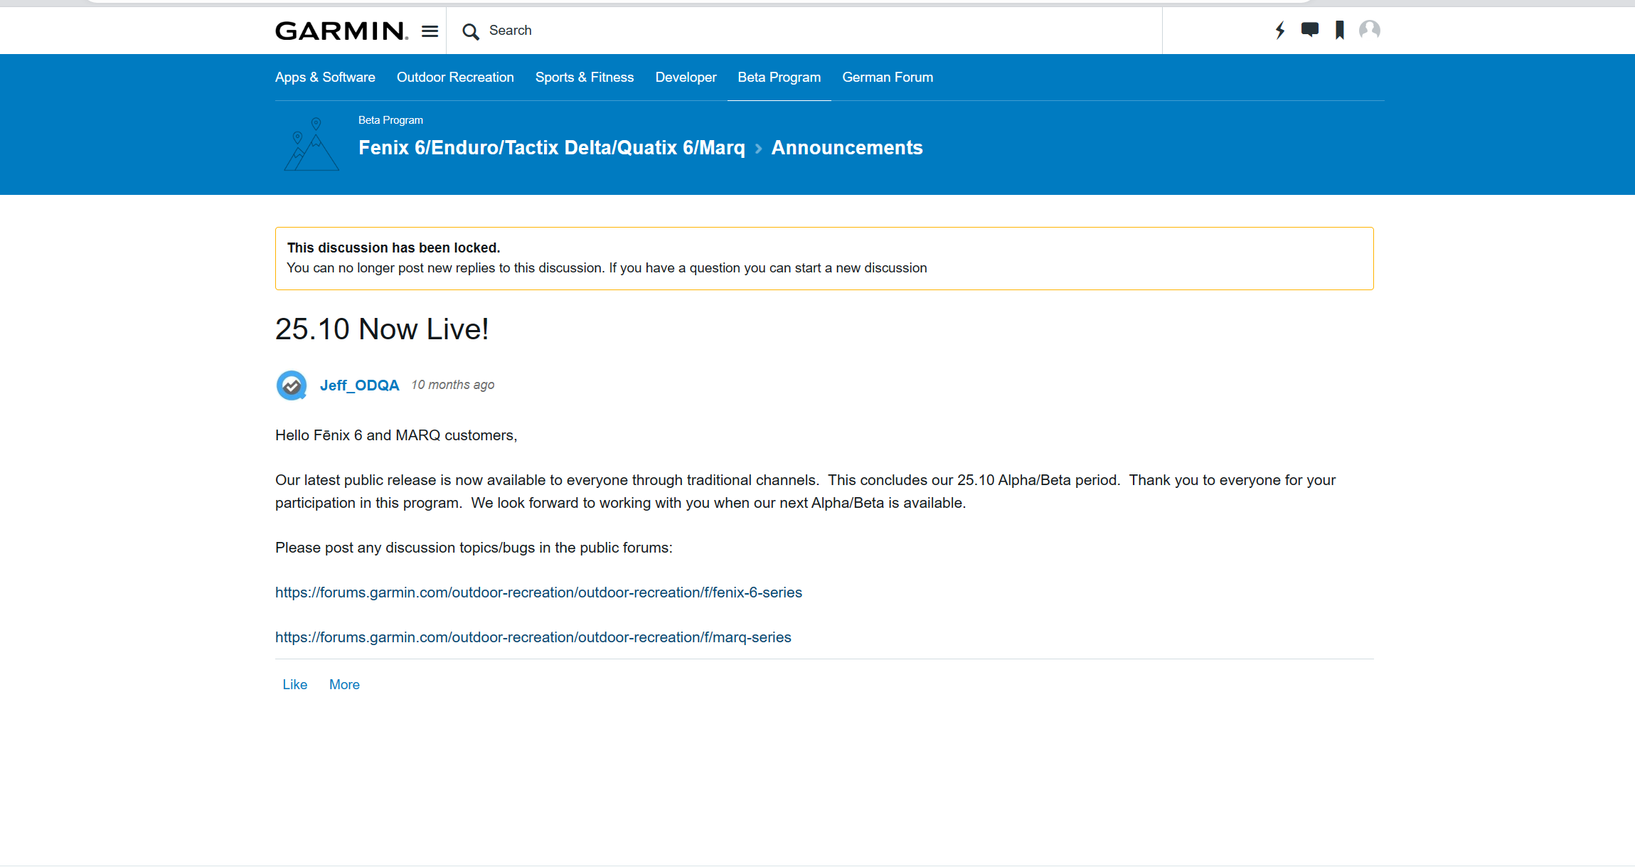
Task: Go to the Announcements forum
Action: pos(847,148)
